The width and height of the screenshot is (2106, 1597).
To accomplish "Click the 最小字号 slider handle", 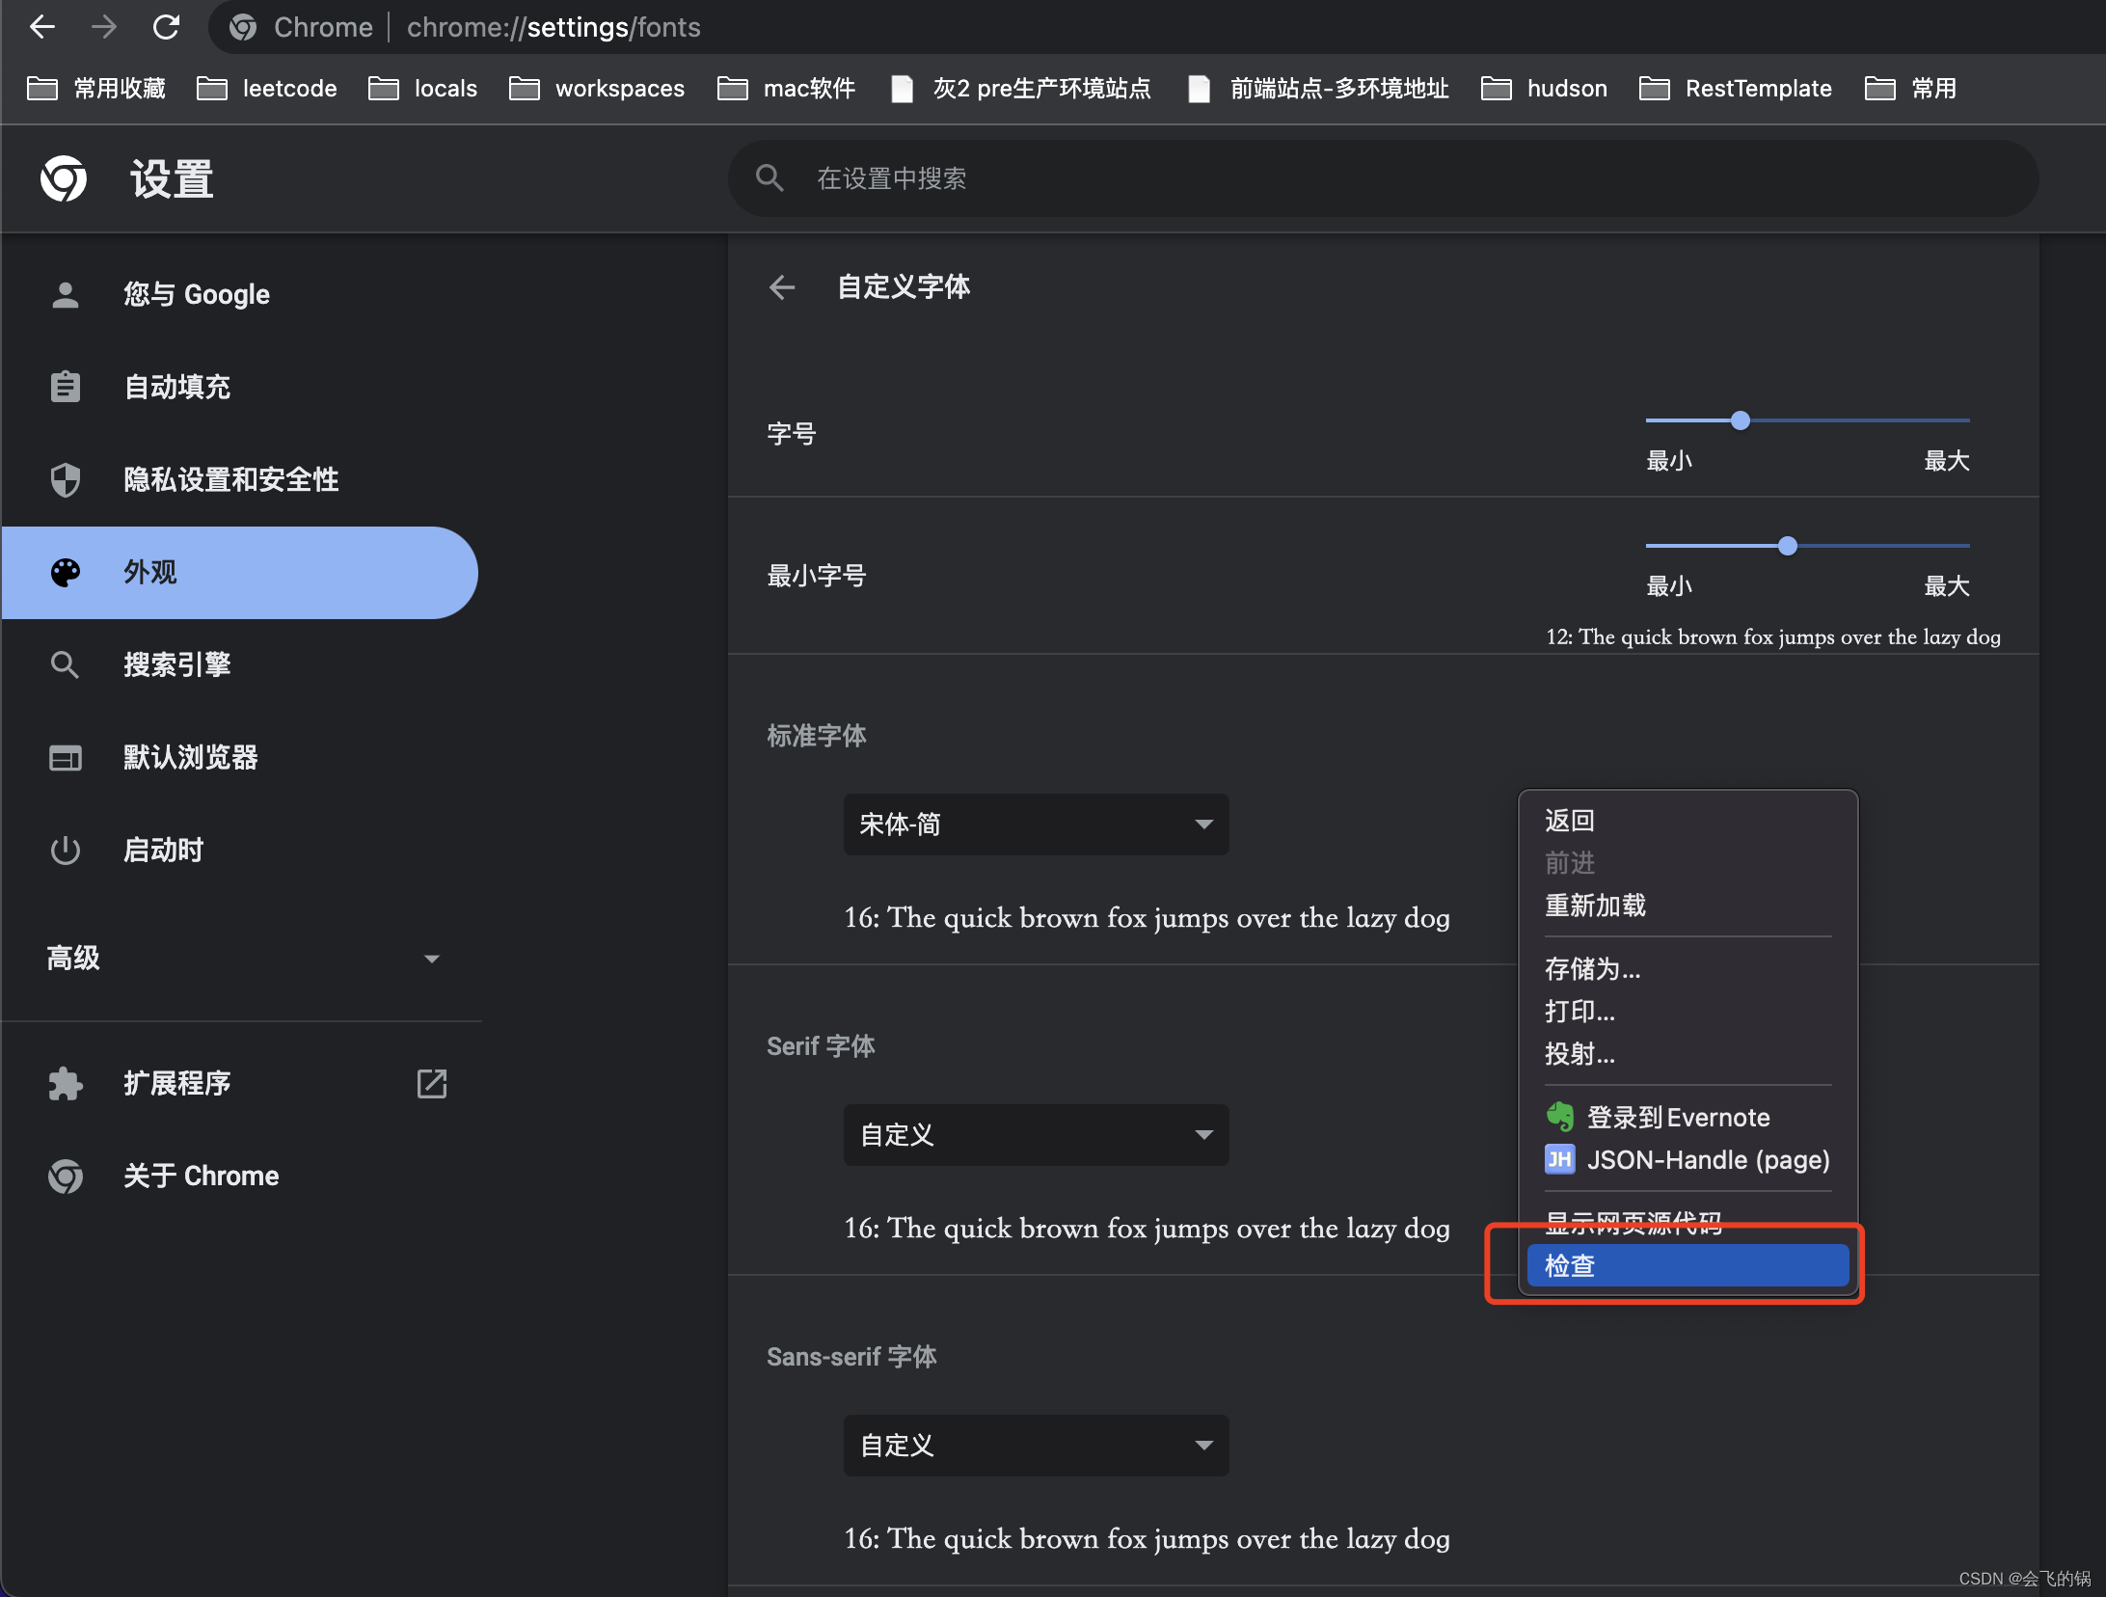I will pos(1788,546).
